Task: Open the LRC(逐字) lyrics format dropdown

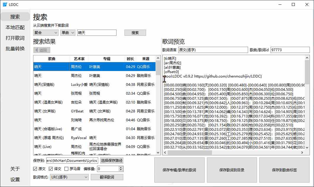Action: point(69,177)
